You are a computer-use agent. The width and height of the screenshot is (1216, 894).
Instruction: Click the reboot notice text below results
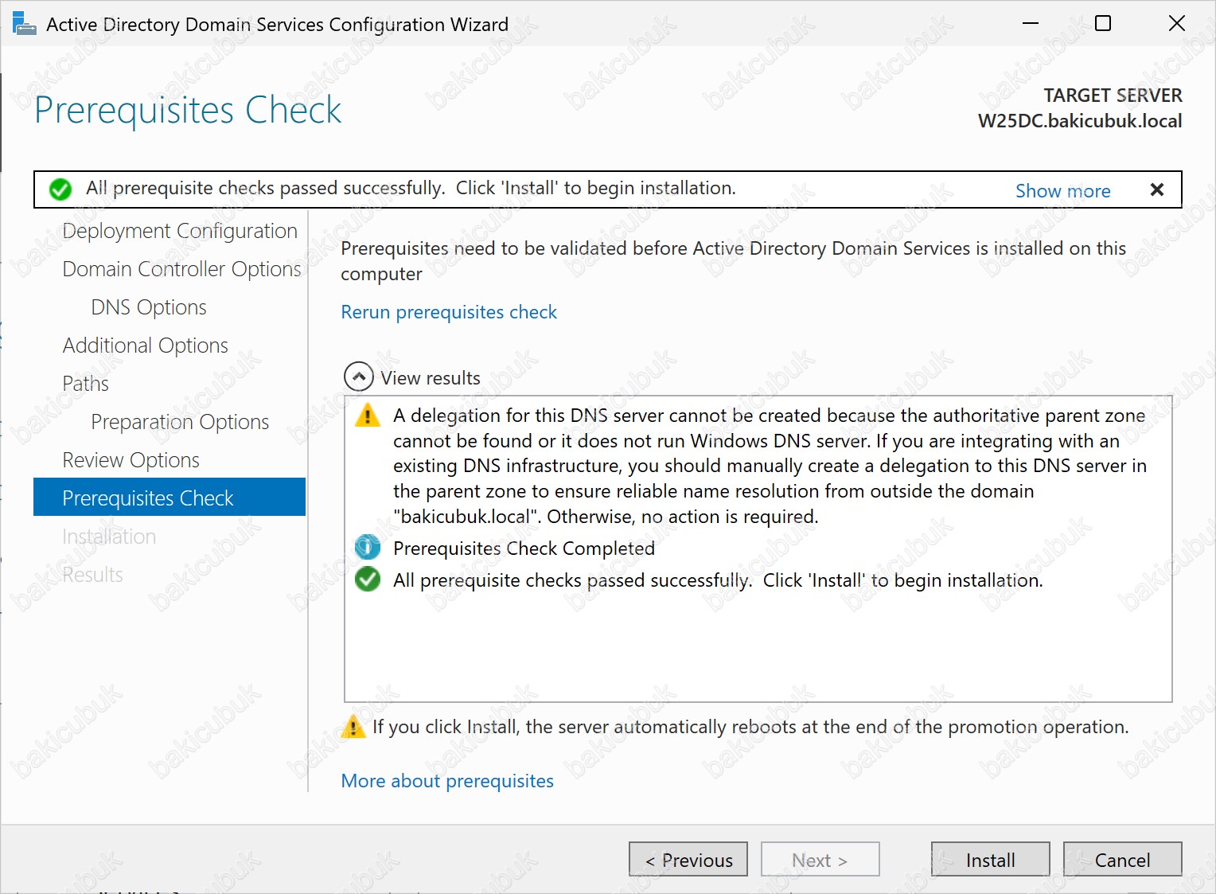(750, 727)
